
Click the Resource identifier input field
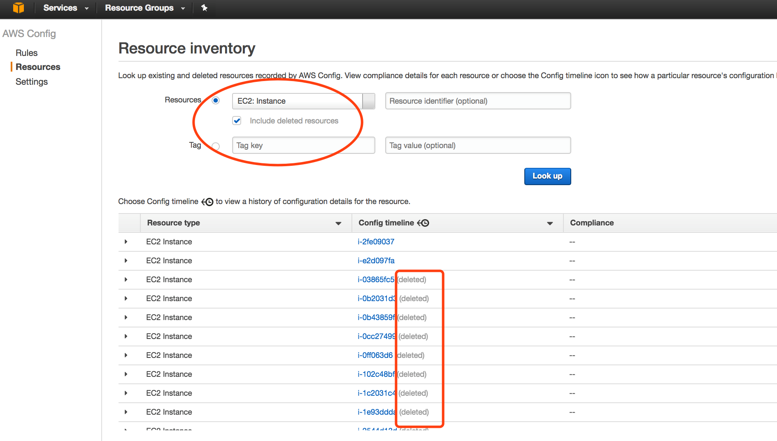tap(477, 101)
